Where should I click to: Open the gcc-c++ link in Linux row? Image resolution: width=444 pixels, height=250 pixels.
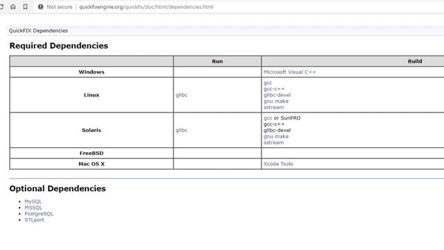point(274,89)
